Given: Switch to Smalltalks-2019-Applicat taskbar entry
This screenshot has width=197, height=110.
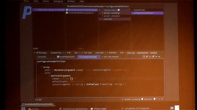Looking at the screenshot, I should pyautogui.click(x=136, y=108).
